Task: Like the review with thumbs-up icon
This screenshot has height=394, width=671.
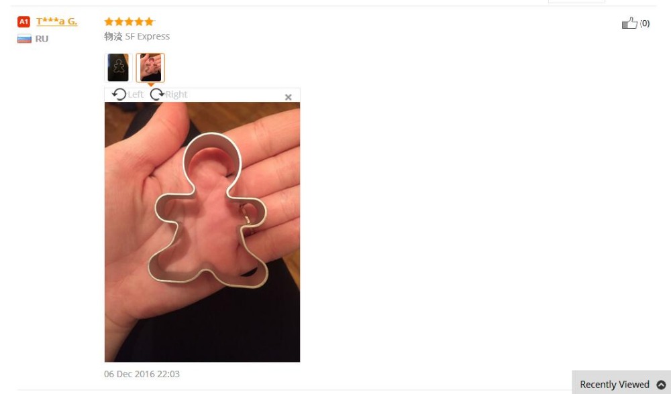Action: tap(629, 23)
